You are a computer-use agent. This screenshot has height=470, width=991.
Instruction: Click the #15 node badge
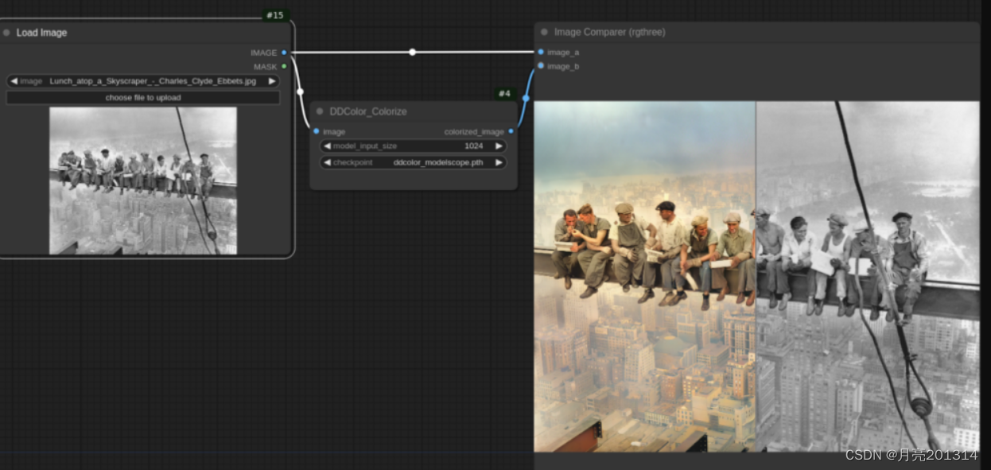click(274, 15)
